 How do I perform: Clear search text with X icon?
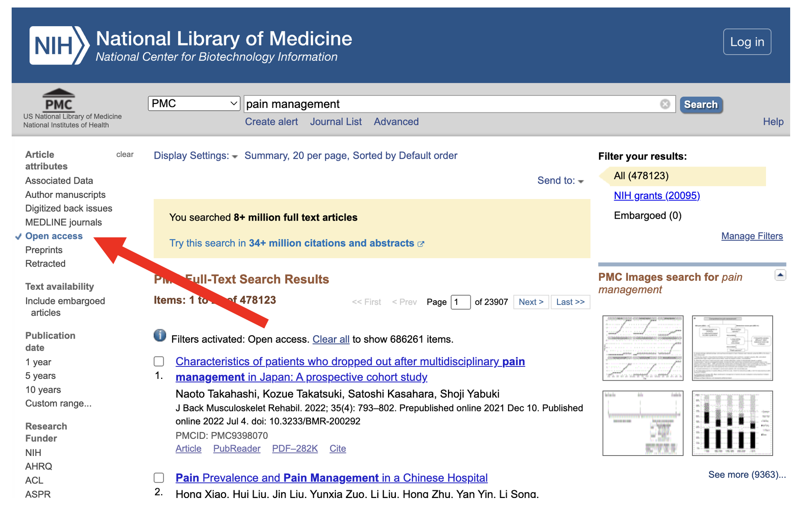click(664, 104)
